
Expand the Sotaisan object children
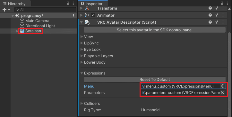[x=17, y=31]
